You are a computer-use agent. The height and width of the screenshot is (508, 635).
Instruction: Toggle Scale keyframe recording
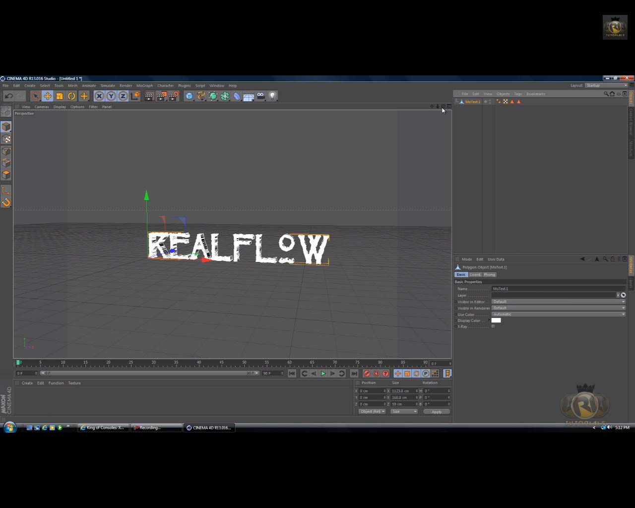click(x=407, y=374)
